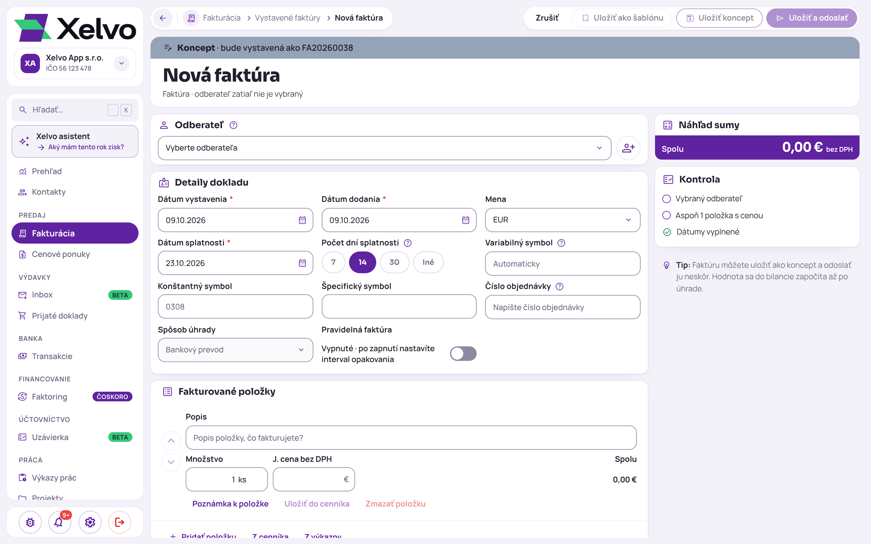Image resolution: width=871 pixels, height=544 pixels.
Task: Click Uložiť koncept button
Action: click(x=719, y=18)
